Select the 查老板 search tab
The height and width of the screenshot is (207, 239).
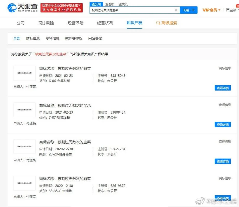point(110,4)
